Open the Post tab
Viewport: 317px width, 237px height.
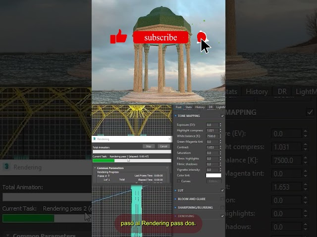point(178,107)
